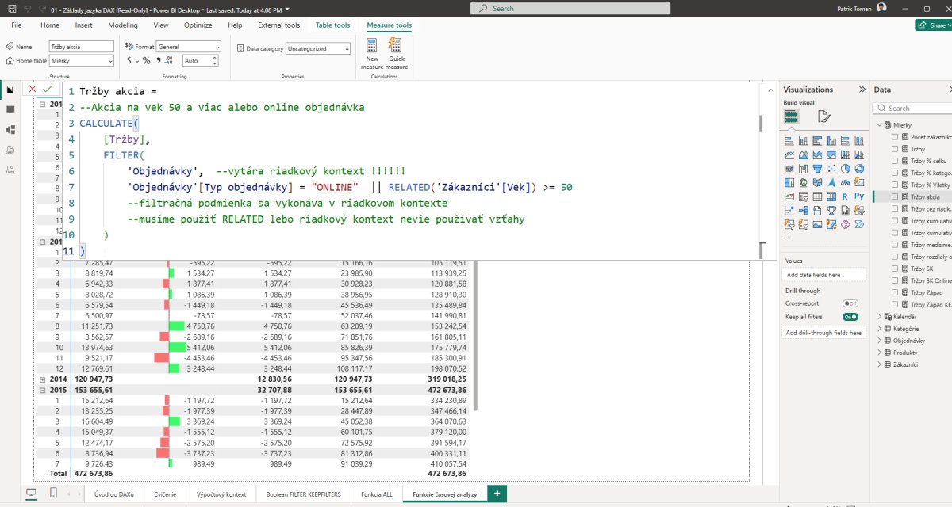
Task: Toggle the Cross-report drill through switch
Action: coord(850,303)
